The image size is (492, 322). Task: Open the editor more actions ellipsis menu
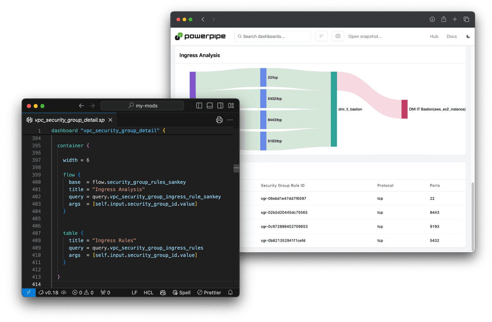pyautogui.click(x=230, y=119)
